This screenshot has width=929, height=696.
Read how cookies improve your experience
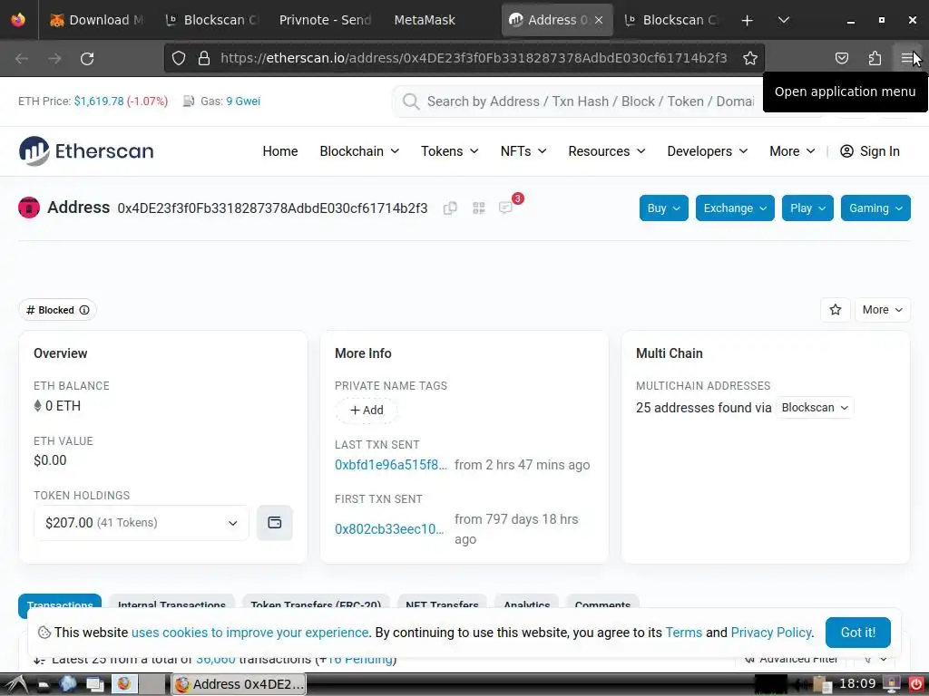click(x=250, y=633)
